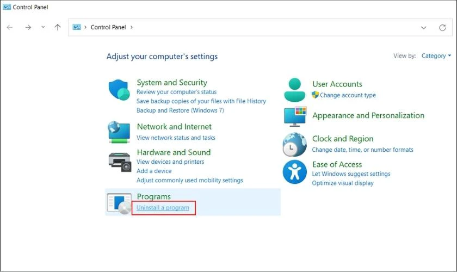
Task: Open Appearance and Personalization category
Action: pyautogui.click(x=368, y=115)
